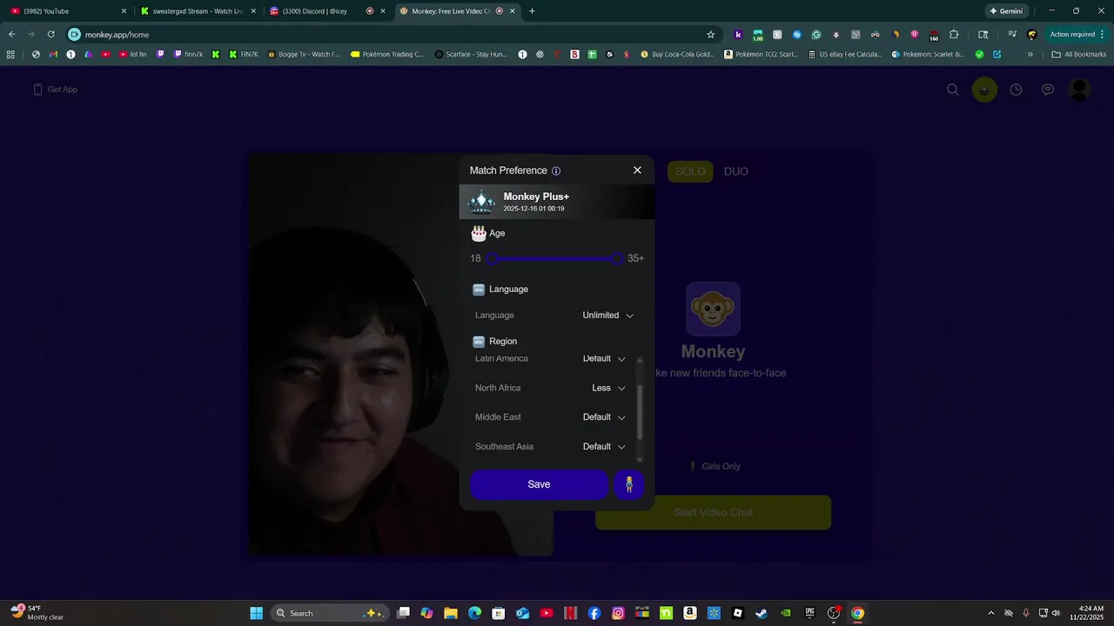Switch to the sweatergxd Stream tab
The width and height of the screenshot is (1114, 626).
tap(198, 11)
